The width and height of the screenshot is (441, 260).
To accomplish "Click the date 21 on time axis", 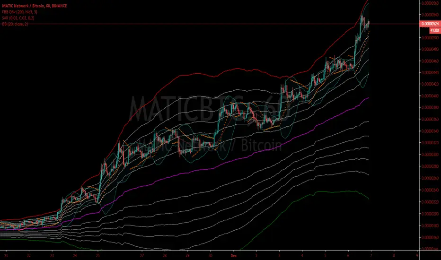I will tap(6, 255).
